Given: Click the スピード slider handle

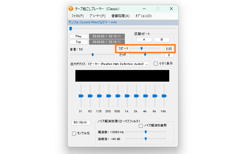Looking at the screenshot, I should click(x=142, y=48).
